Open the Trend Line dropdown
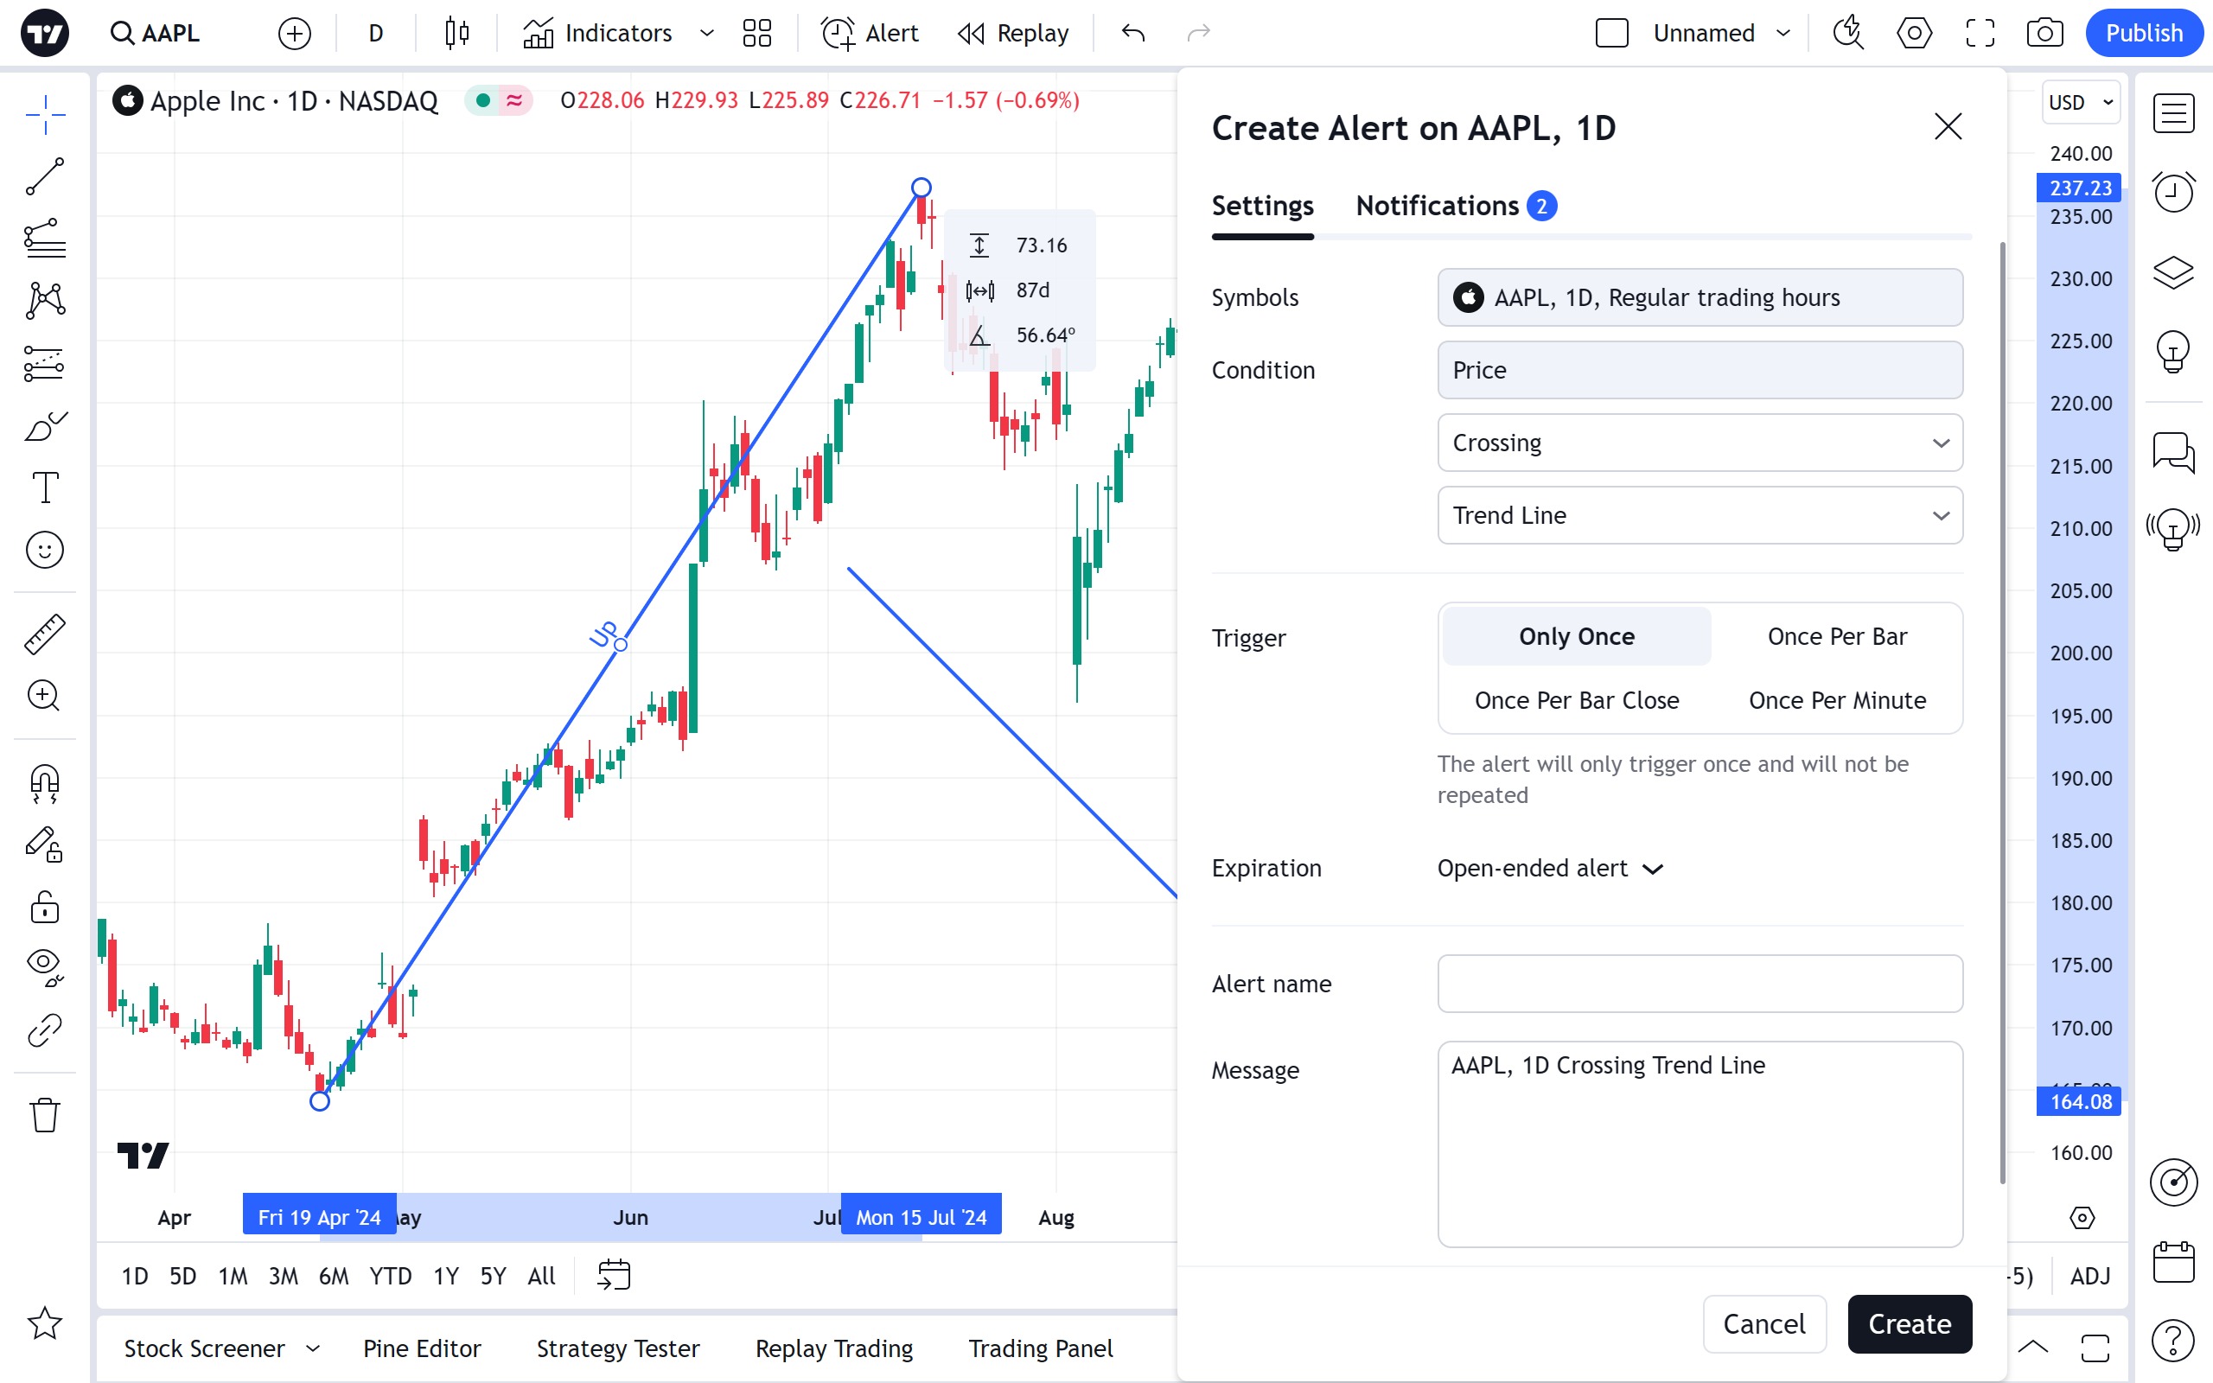2213x1383 pixels. (1700, 516)
